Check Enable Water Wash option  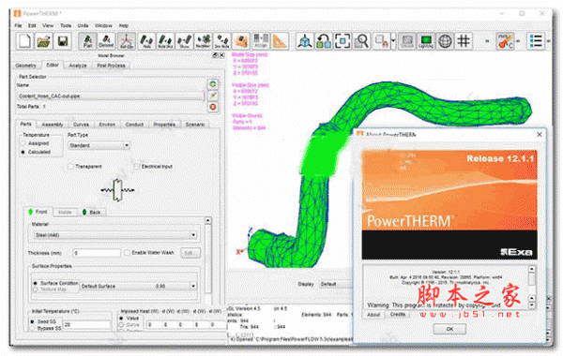127,253
